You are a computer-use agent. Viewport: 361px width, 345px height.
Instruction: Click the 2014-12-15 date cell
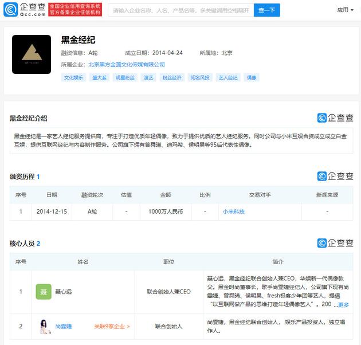52,211
